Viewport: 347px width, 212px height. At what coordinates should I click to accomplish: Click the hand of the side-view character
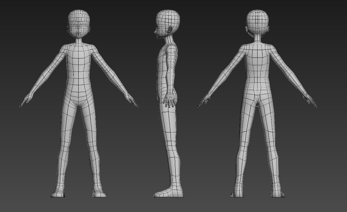pyautogui.click(x=169, y=101)
